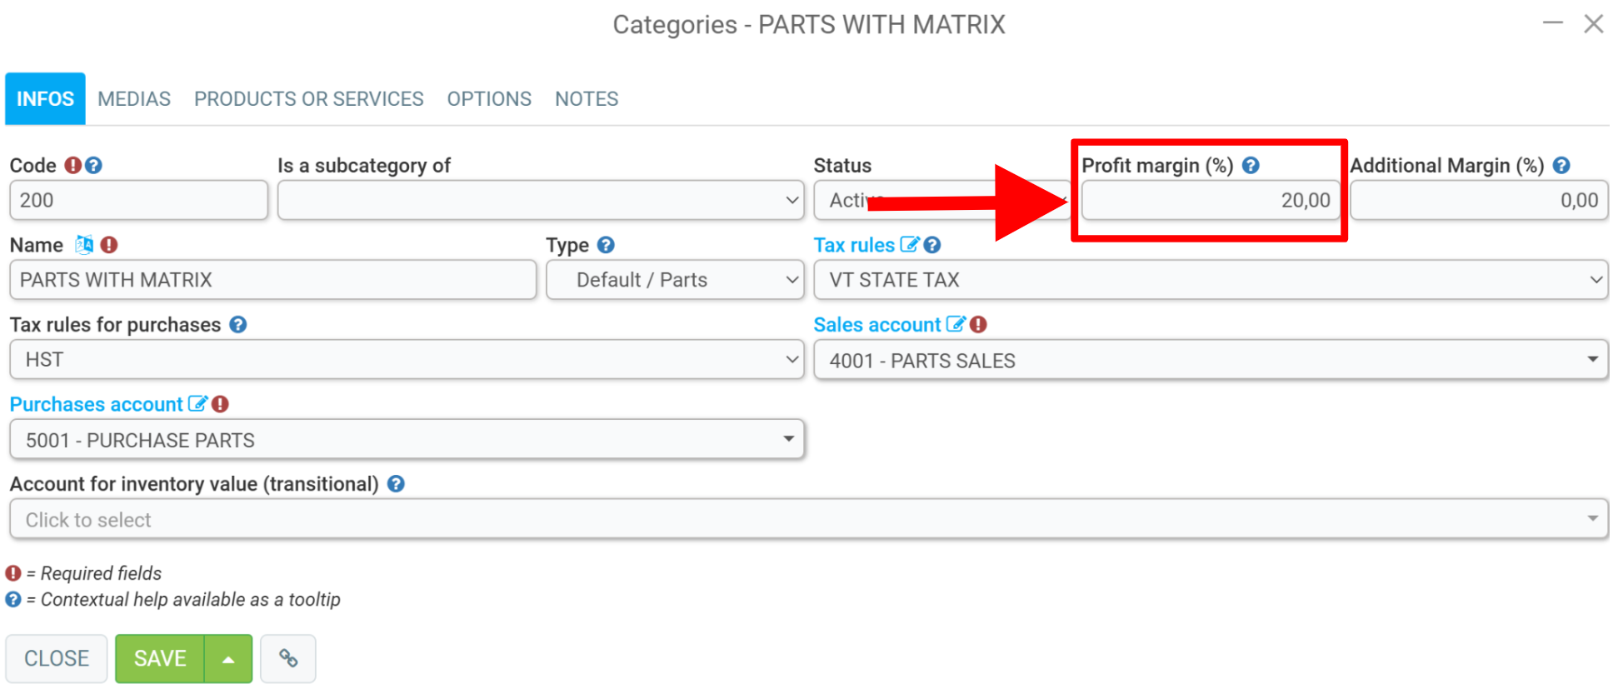The image size is (1613, 689).
Task: Click the edit icon beside Tax rules
Action: (x=909, y=245)
